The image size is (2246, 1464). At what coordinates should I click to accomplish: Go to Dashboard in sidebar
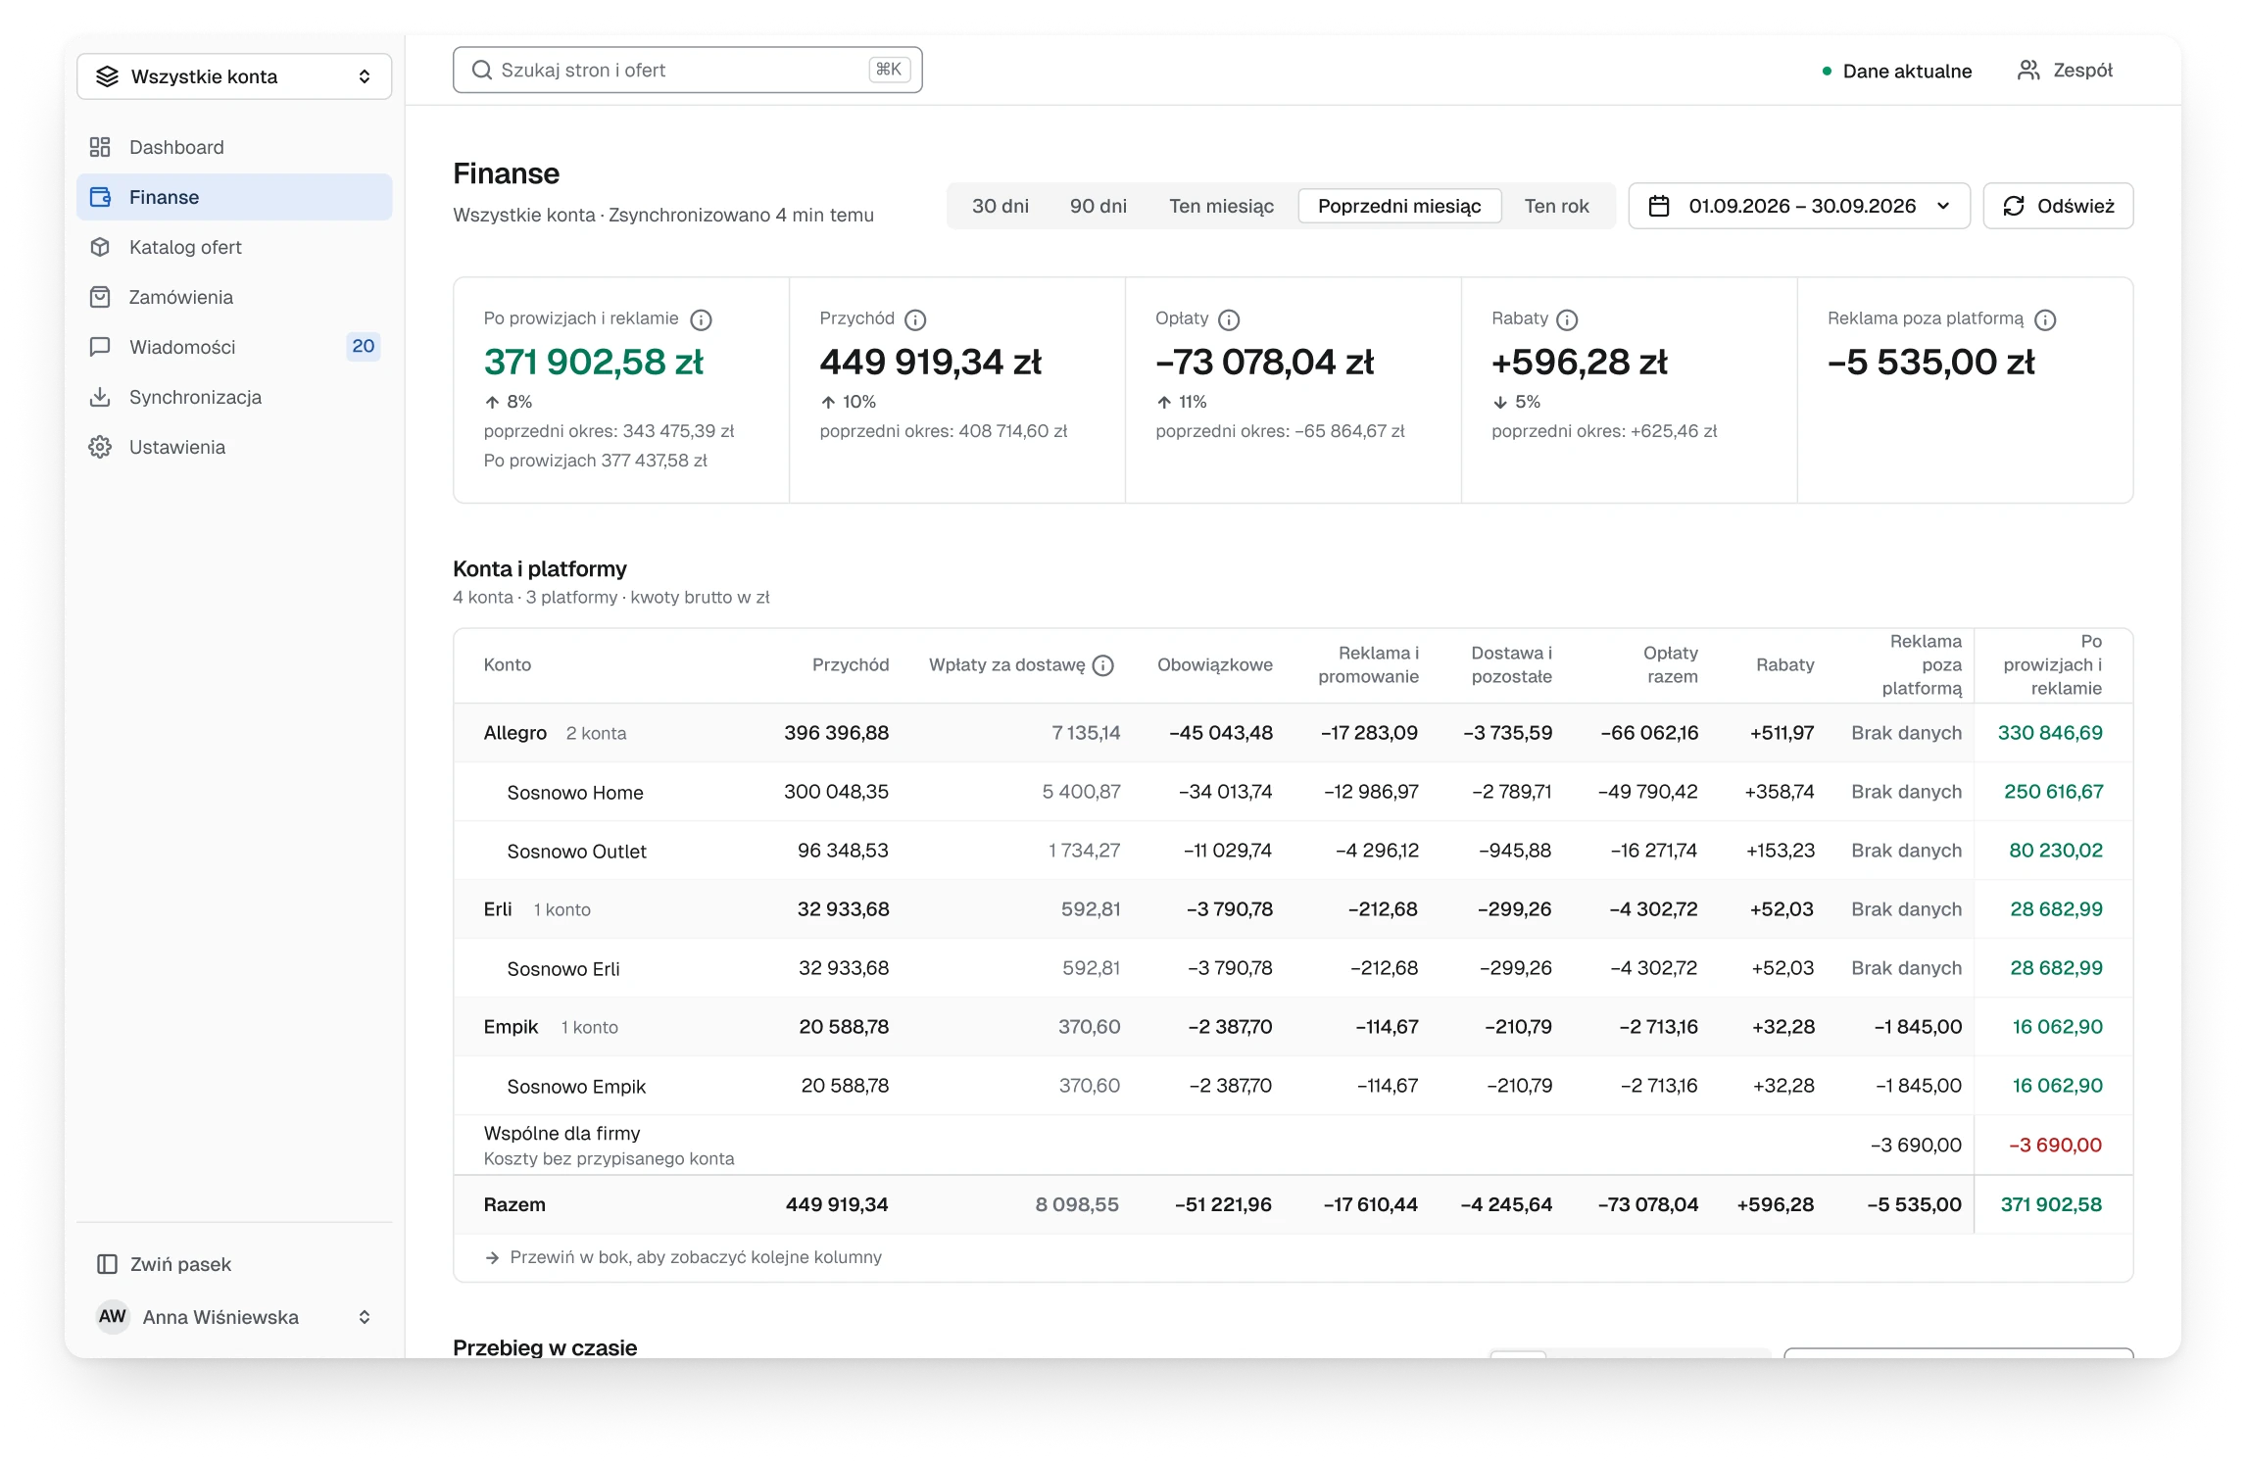coord(234,147)
